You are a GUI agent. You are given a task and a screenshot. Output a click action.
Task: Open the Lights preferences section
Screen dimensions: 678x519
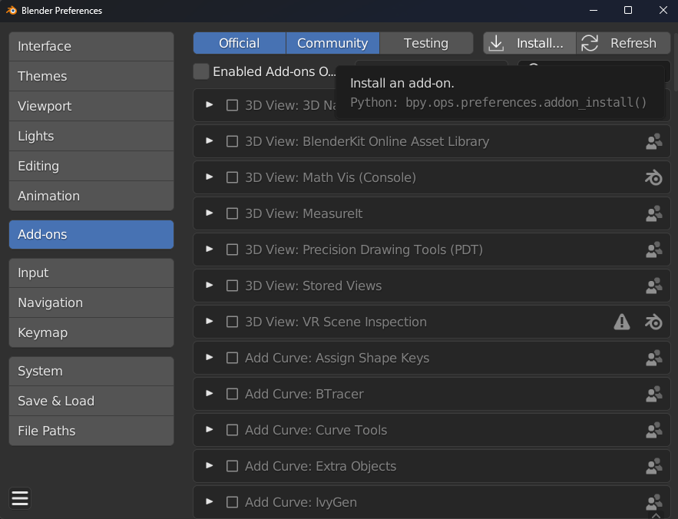click(91, 136)
